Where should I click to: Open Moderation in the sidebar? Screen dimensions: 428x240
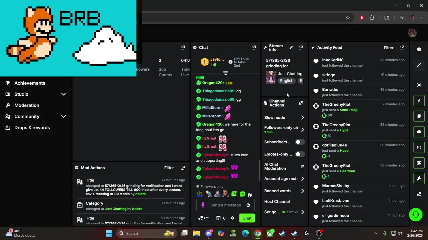click(x=27, y=105)
